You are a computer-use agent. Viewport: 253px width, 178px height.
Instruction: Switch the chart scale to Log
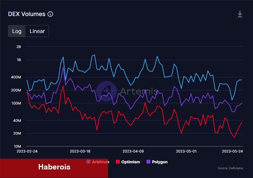[x=17, y=31]
